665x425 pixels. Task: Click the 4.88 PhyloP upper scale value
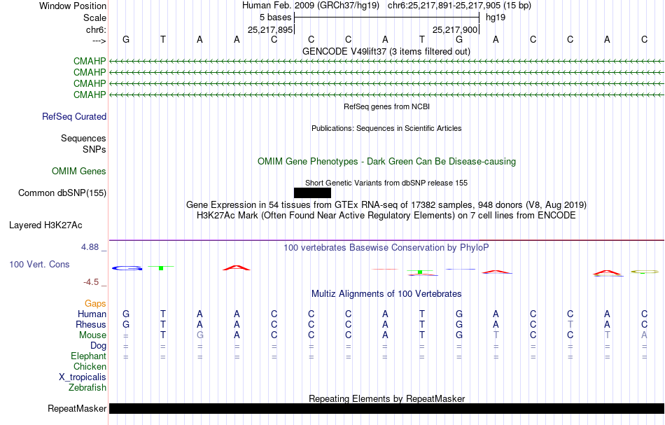[90, 247]
